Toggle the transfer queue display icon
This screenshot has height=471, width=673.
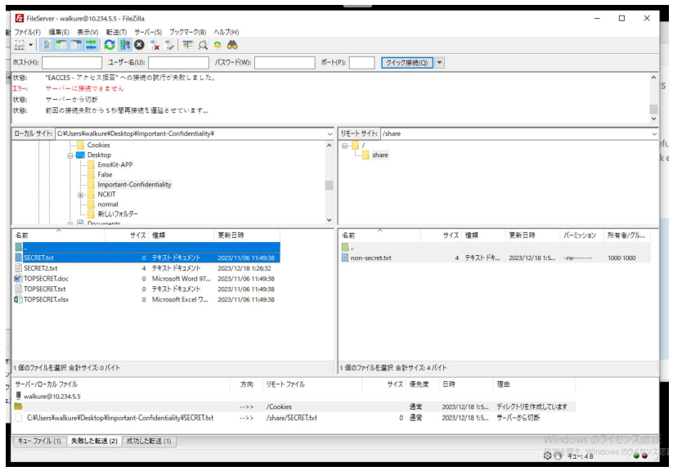[x=91, y=45]
